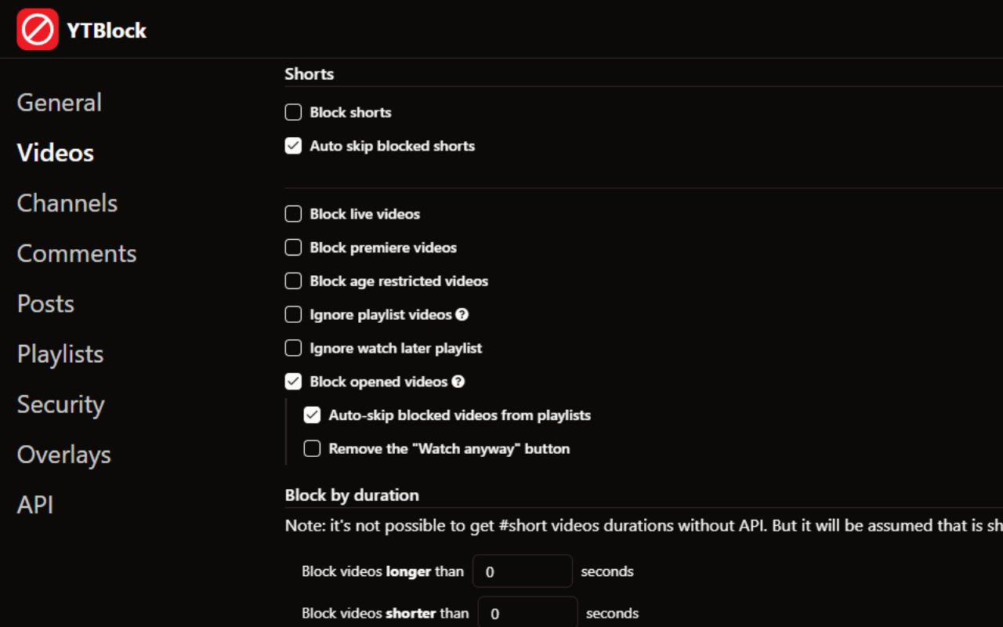Open the Channels settings section
Viewport: 1003px width, 627px height.
tap(67, 203)
